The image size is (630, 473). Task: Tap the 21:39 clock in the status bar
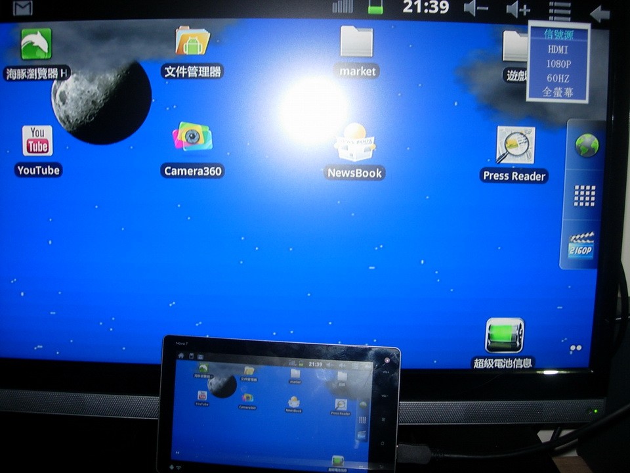[425, 8]
